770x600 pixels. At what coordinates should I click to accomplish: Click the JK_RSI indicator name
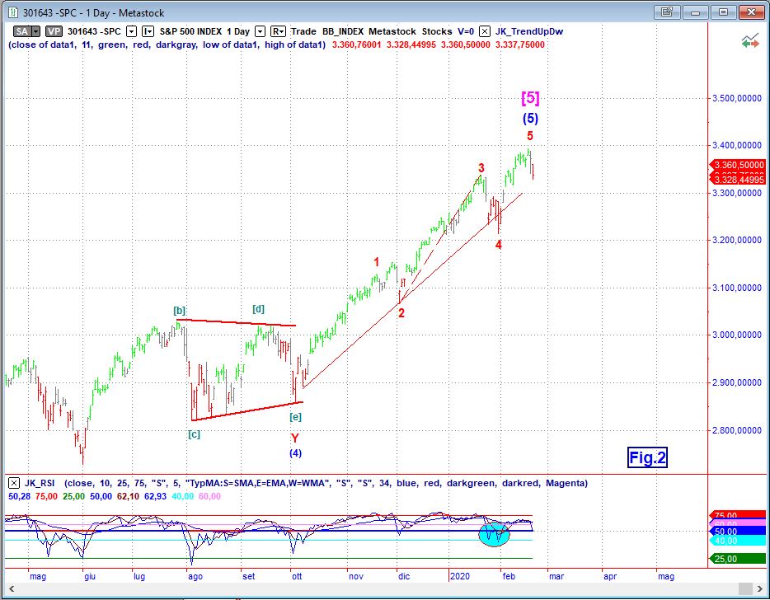pyautogui.click(x=40, y=483)
